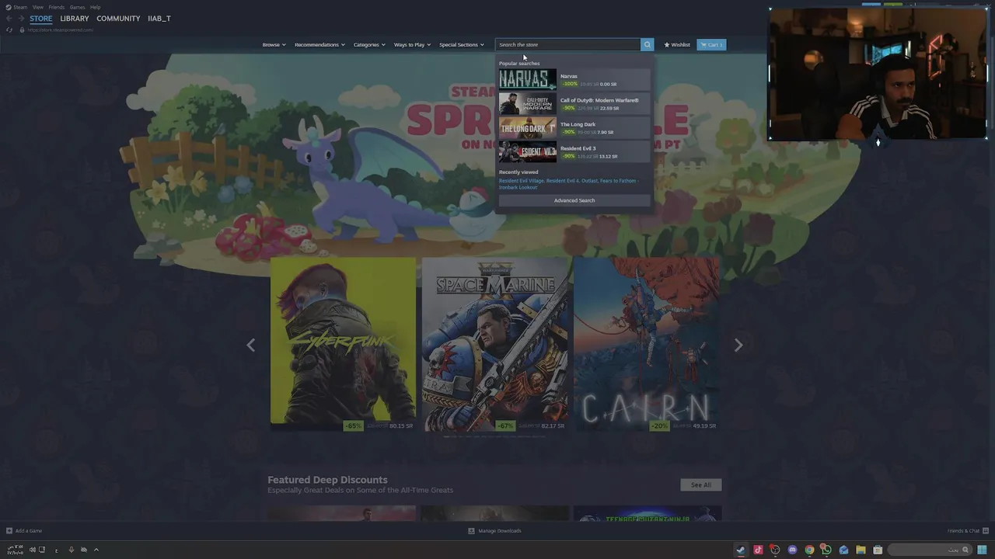
Task: Click the taskbar clock and date
Action: point(15,550)
